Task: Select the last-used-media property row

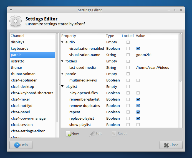Action: 119,68
